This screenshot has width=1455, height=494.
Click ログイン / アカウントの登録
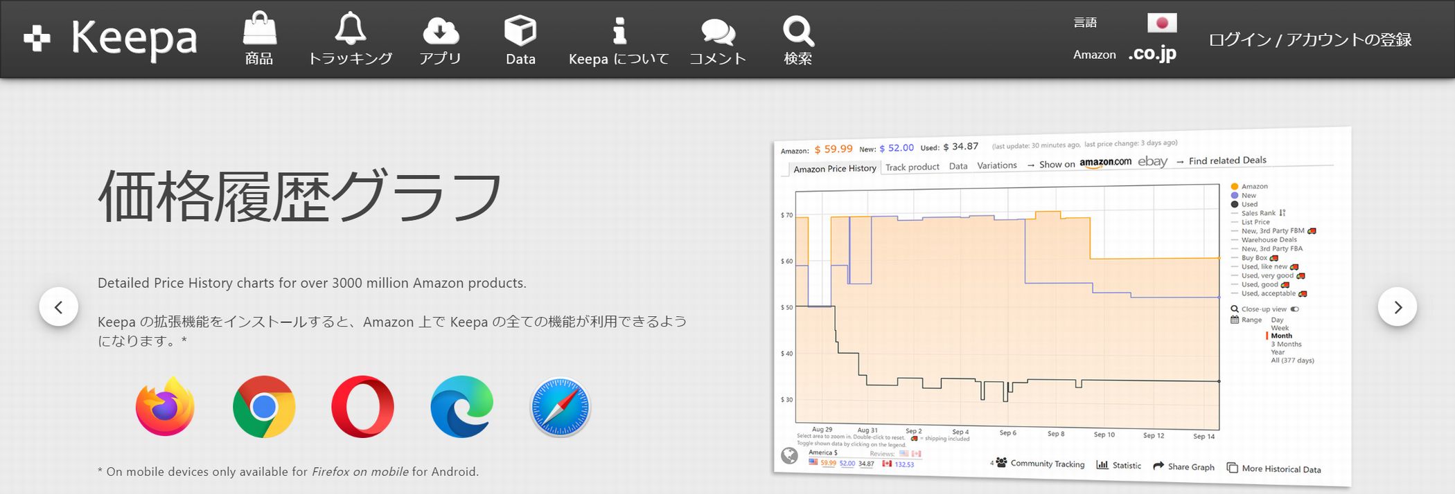pos(1310,39)
